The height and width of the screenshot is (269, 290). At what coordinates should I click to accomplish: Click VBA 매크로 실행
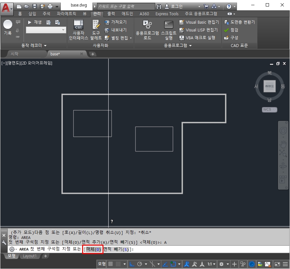pos(197,38)
